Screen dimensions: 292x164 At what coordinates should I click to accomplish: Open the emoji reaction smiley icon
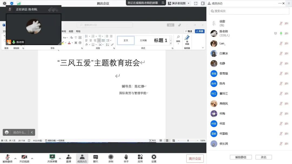[x=7, y=132]
